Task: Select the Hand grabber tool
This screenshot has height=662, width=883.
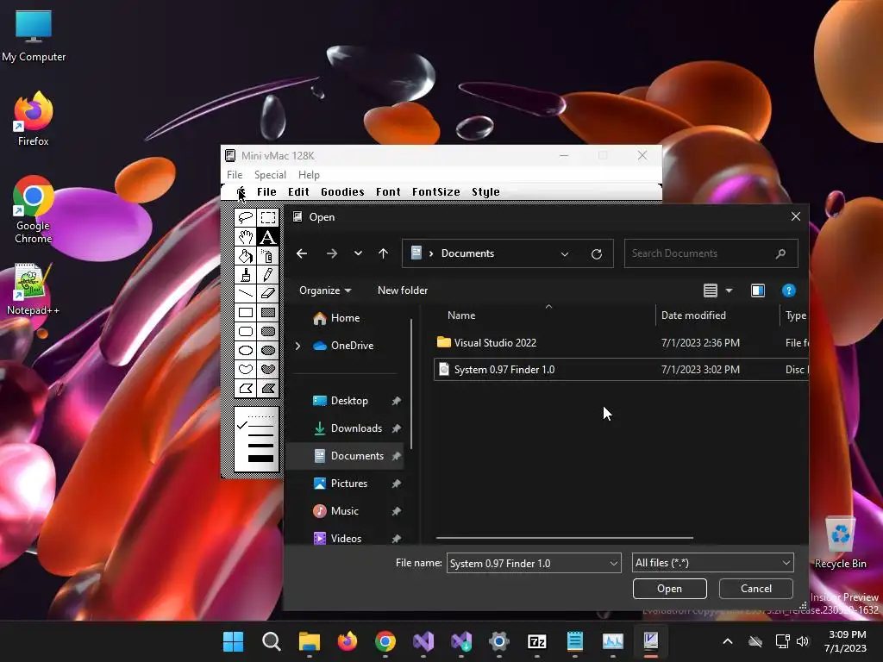Action: pyautogui.click(x=246, y=237)
